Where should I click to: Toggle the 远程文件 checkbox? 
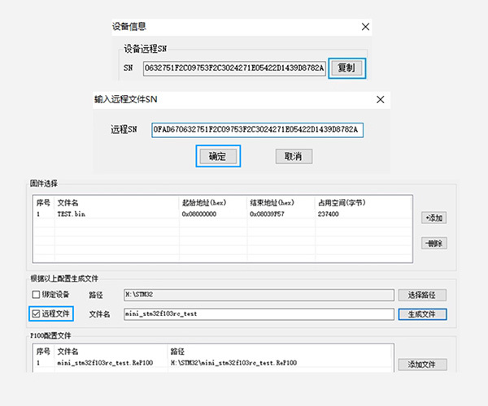pos(36,313)
